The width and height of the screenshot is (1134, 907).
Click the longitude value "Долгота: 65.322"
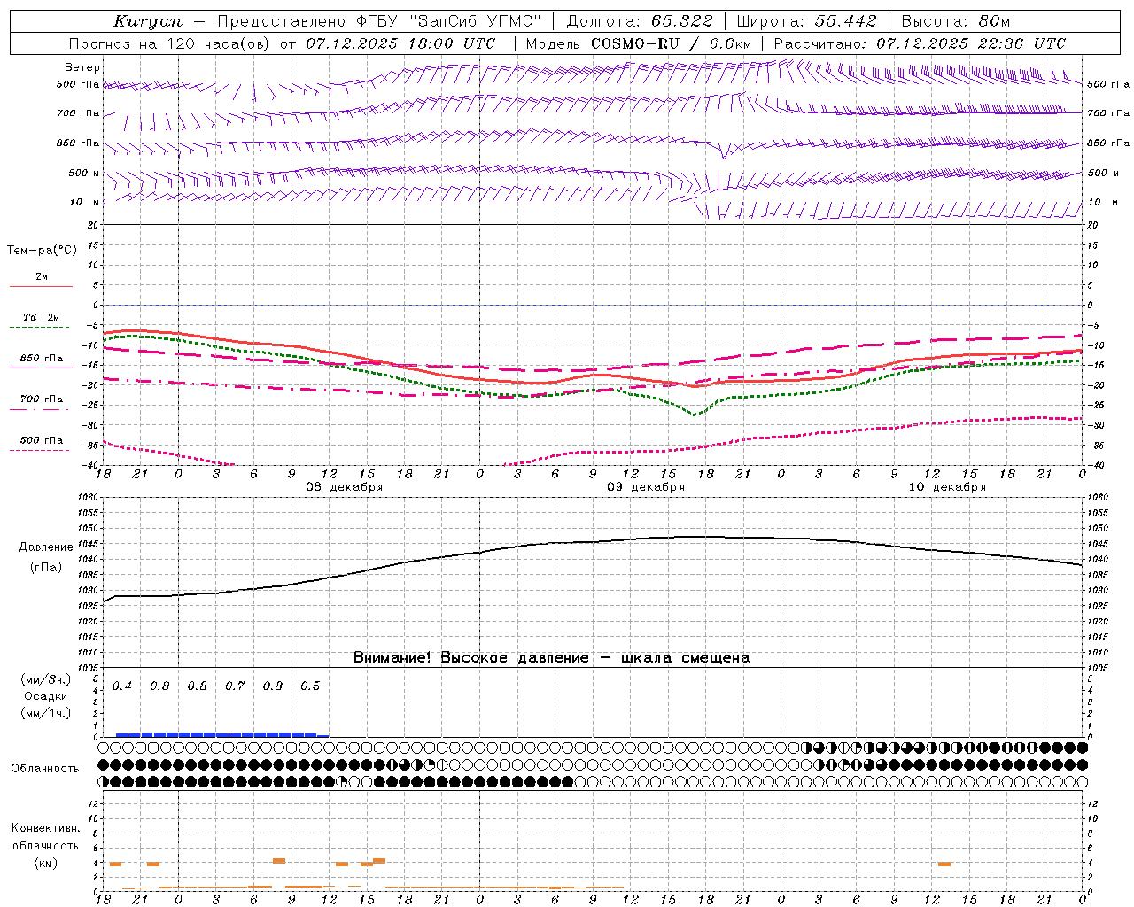click(640, 21)
